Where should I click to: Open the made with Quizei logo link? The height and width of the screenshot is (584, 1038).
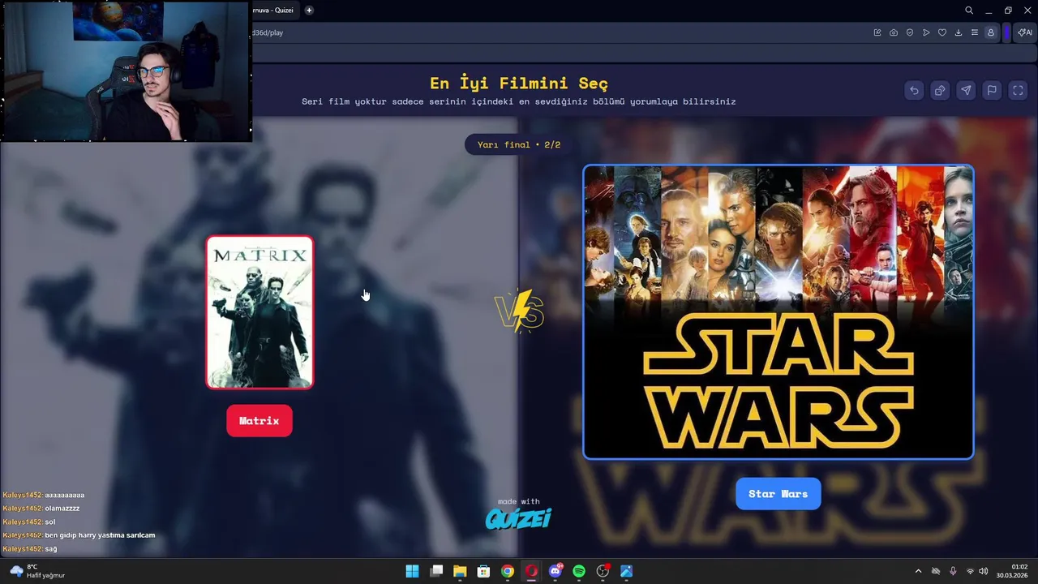click(519, 513)
